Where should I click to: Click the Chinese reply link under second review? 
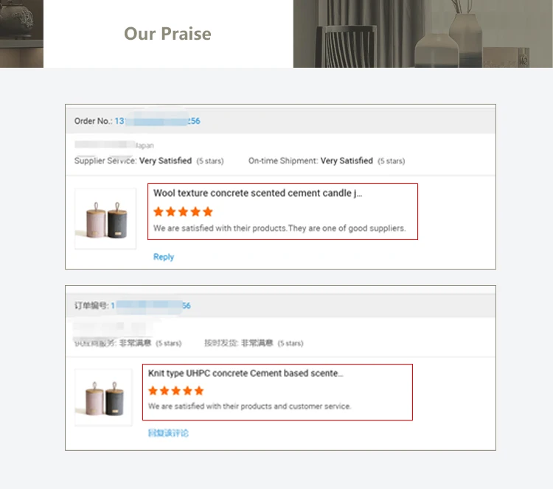(x=168, y=433)
